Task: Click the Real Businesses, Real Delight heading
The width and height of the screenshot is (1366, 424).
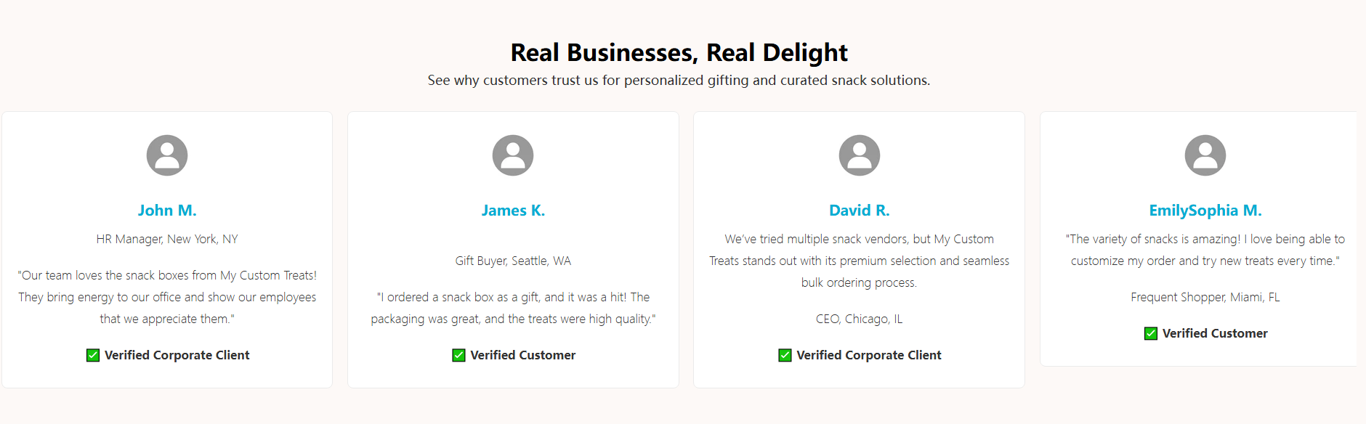Action: click(679, 52)
